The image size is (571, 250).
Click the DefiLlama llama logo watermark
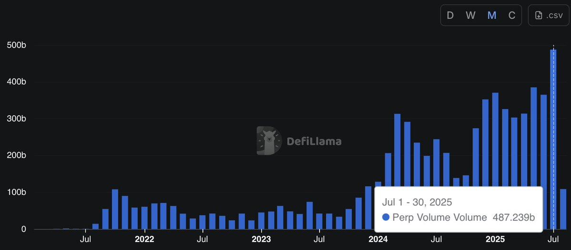pos(269,141)
